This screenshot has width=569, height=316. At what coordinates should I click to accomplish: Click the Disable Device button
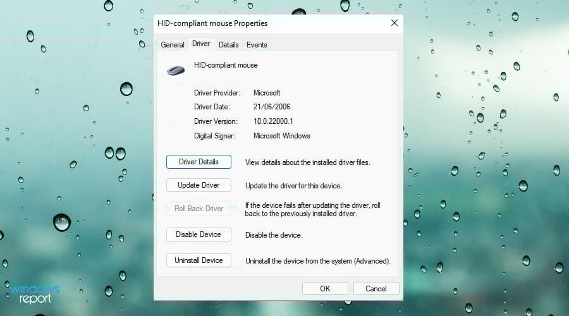pos(199,234)
